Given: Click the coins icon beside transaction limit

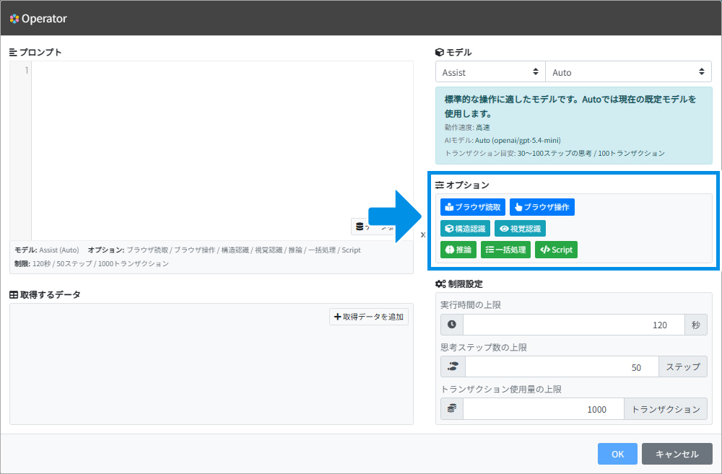Looking at the screenshot, I should [452, 408].
